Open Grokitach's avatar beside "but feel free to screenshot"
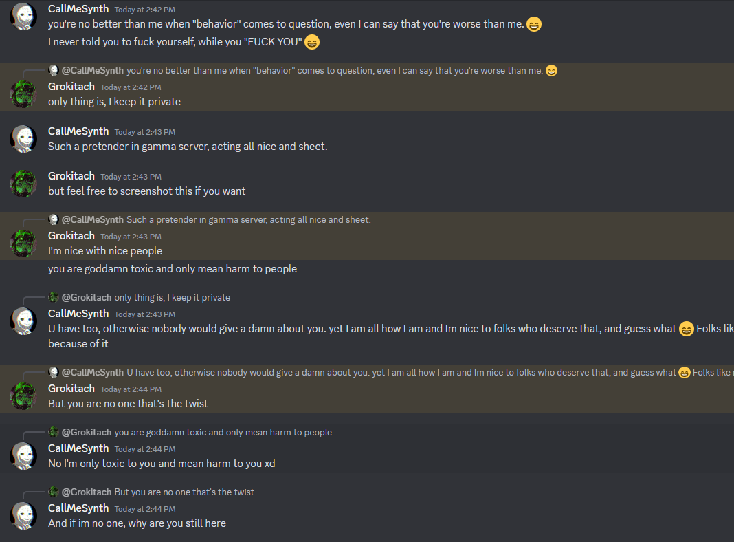This screenshot has height=542, width=734. tap(23, 183)
